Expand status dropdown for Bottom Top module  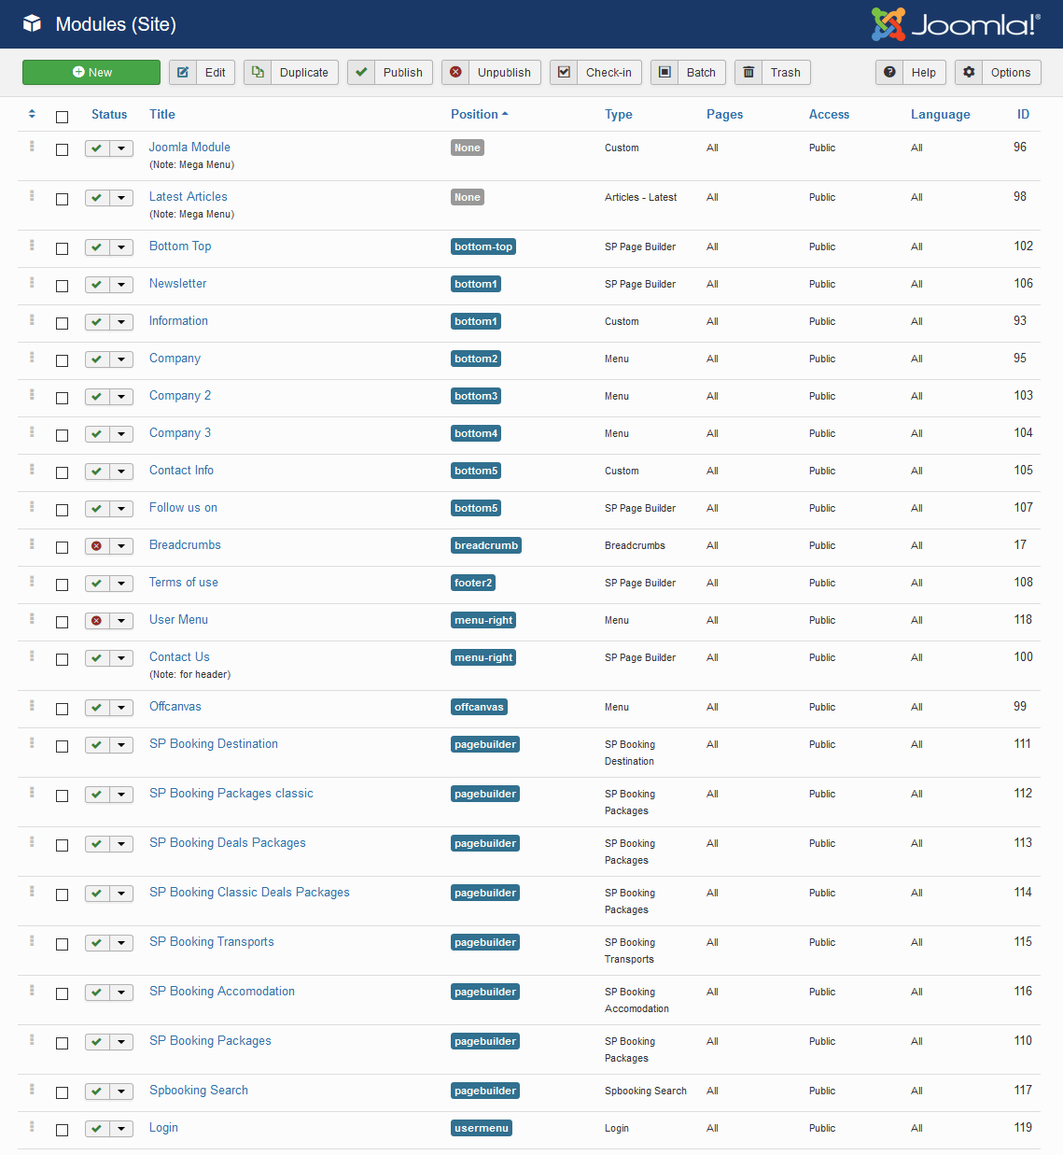tap(121, 247)
